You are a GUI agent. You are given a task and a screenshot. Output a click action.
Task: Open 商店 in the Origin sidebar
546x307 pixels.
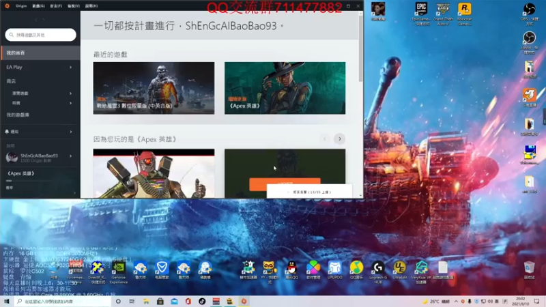coord(11,81)
